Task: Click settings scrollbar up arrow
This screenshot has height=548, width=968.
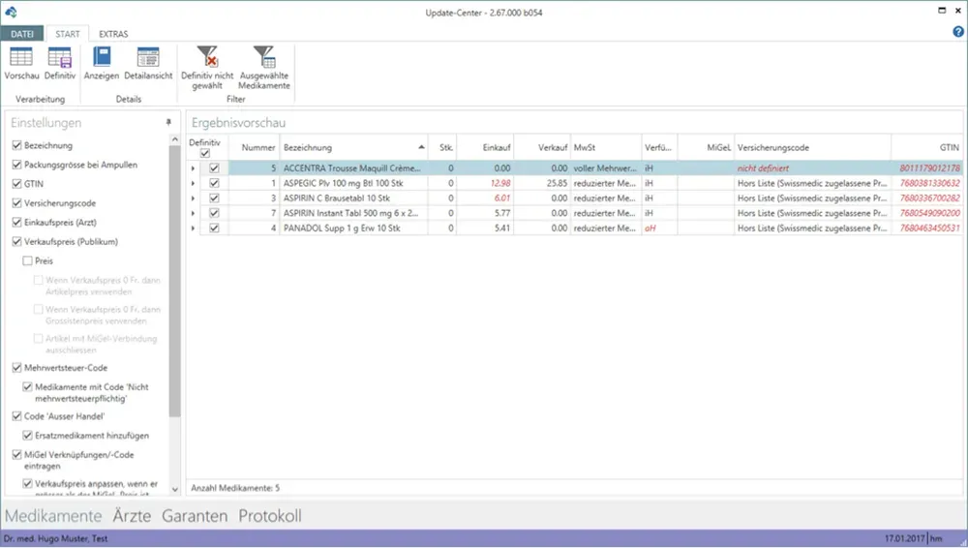Action: point(174,139)
